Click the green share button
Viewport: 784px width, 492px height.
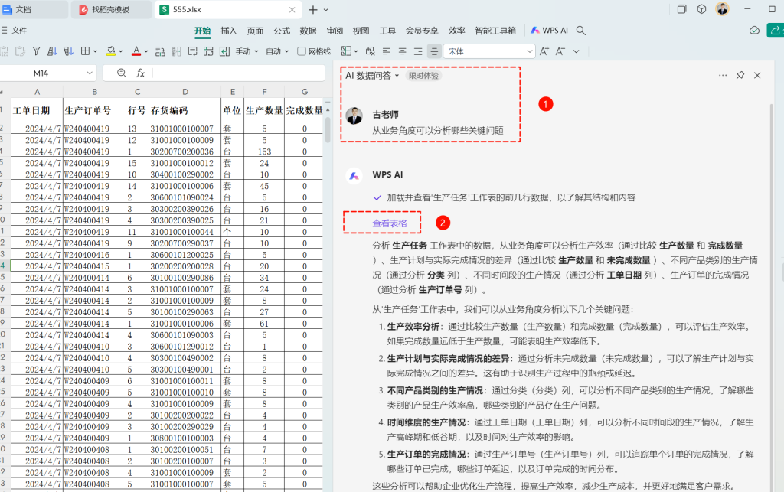(775, 31)
